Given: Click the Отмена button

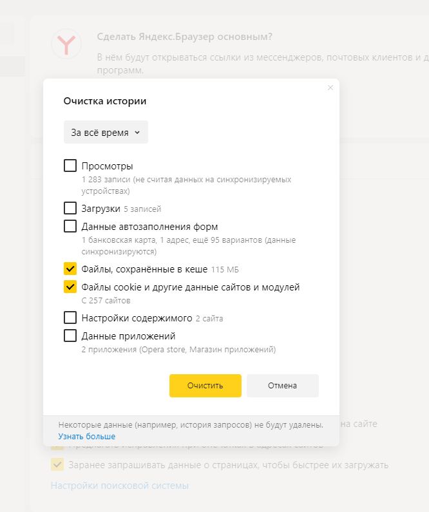Looking at the screenshot, I should 283,386.
